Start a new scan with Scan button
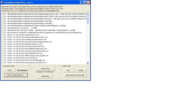This screenshot has height=93, width=186. point(10,70)
